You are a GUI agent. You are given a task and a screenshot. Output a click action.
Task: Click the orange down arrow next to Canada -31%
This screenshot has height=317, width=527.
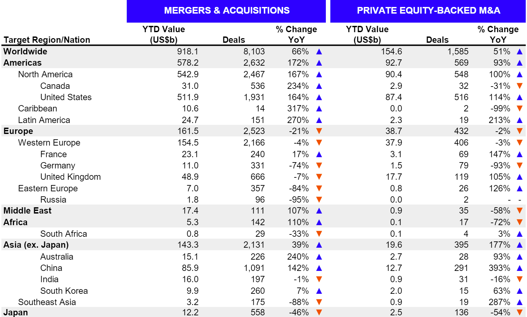520,86
